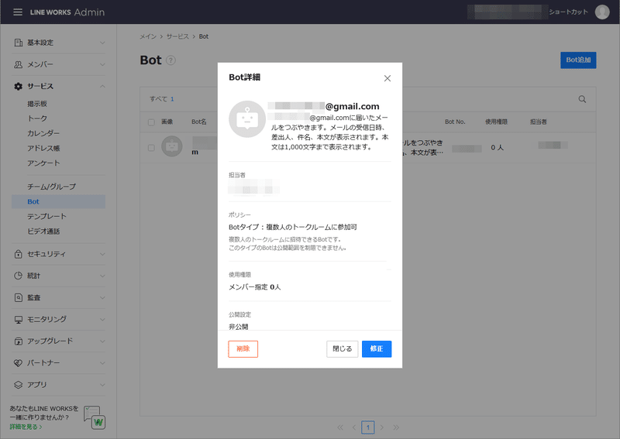
Task: Open ビデオ通話 in the sidebar
Action: point(43,232)
